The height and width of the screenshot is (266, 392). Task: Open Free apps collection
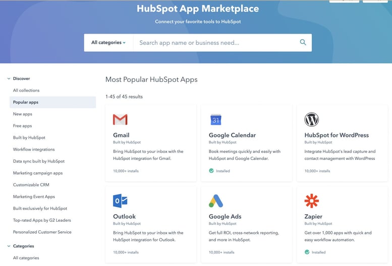coord(23,126)
